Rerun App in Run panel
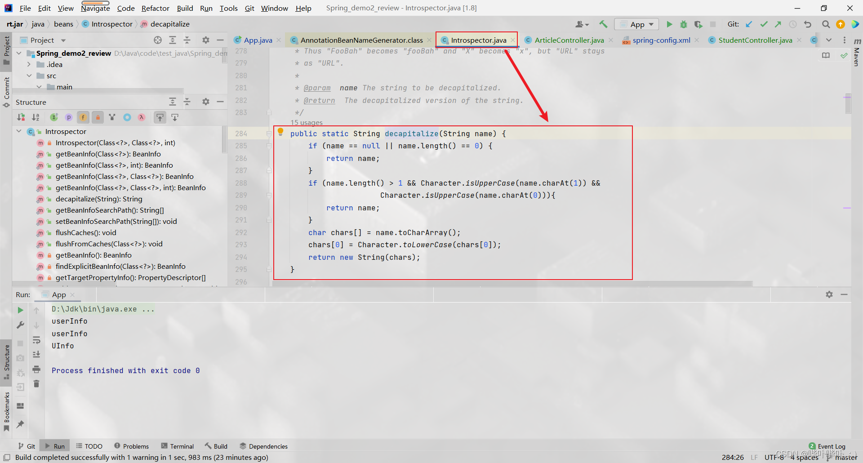The height and width of the screenshot is (463, 863). coord(20,310)
